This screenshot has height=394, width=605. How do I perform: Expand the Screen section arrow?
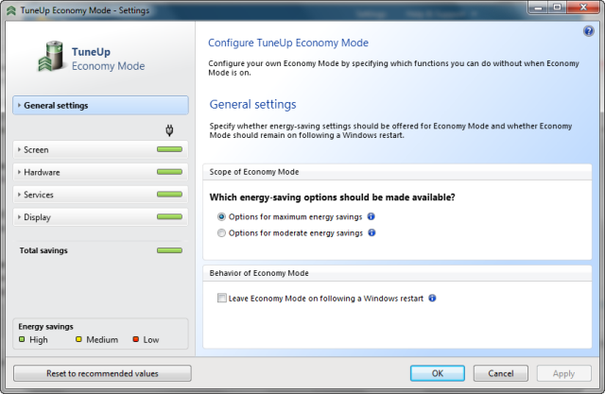[19, 149]
